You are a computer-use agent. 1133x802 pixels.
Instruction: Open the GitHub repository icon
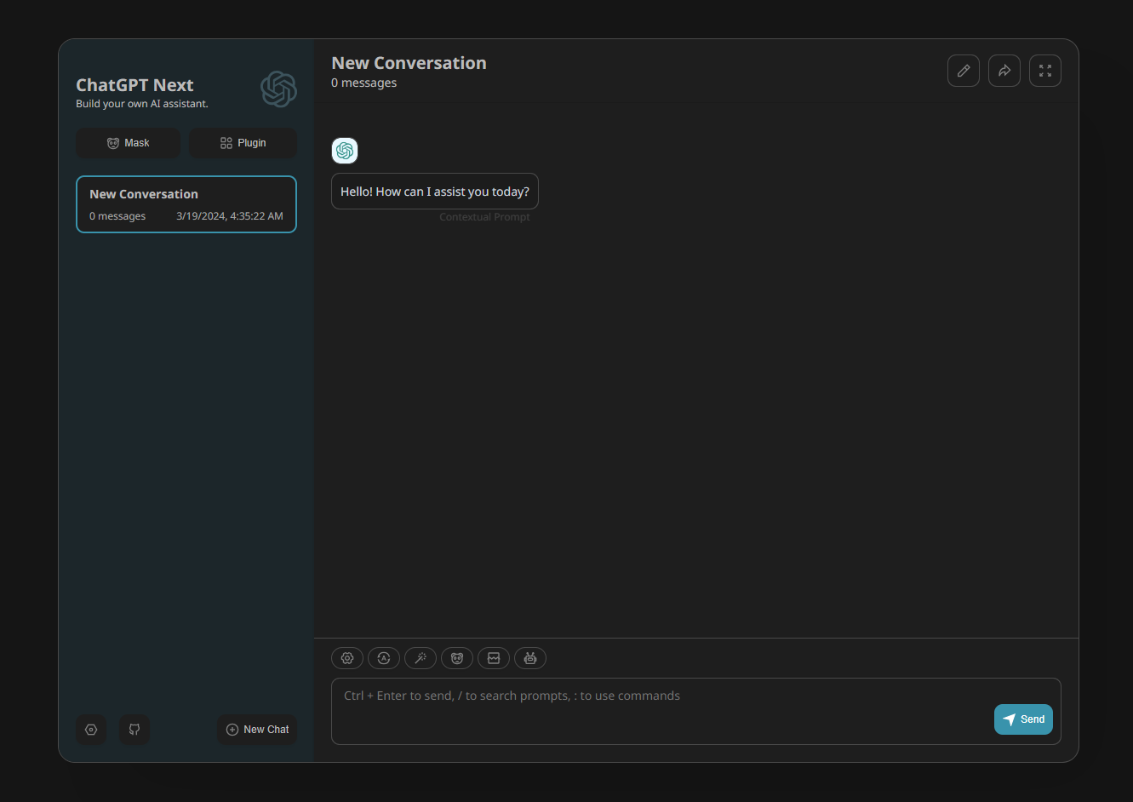click(134, 730)
